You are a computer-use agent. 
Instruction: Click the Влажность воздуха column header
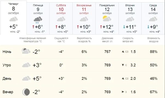pos(154,40)
